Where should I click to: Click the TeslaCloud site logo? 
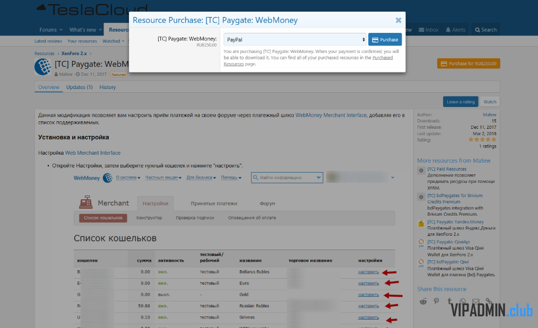(93, 10)
